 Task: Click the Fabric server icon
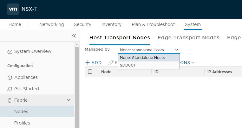[10, 100]
